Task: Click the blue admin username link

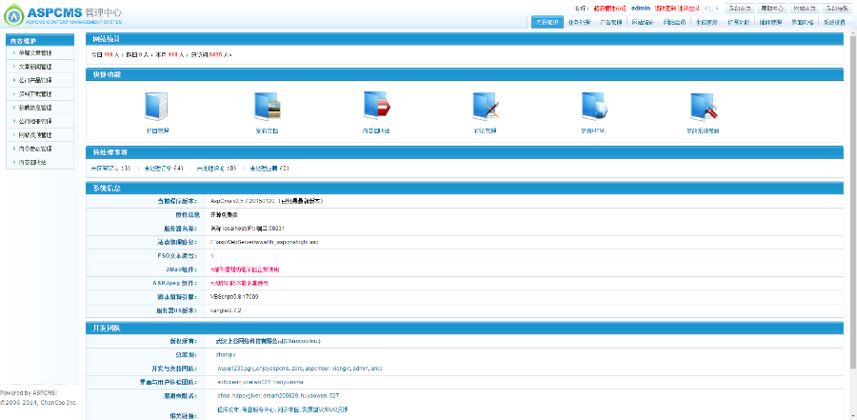Action: coord(640,8)
